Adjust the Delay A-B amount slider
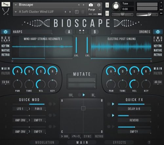Viewport: 164px width, 145px height. [x=134, y=104]
